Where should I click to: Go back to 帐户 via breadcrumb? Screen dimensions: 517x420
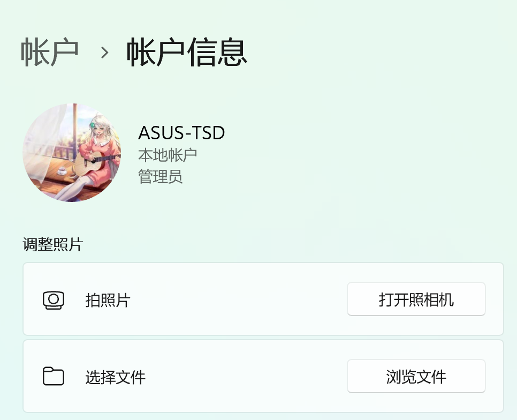pos(50,52)
